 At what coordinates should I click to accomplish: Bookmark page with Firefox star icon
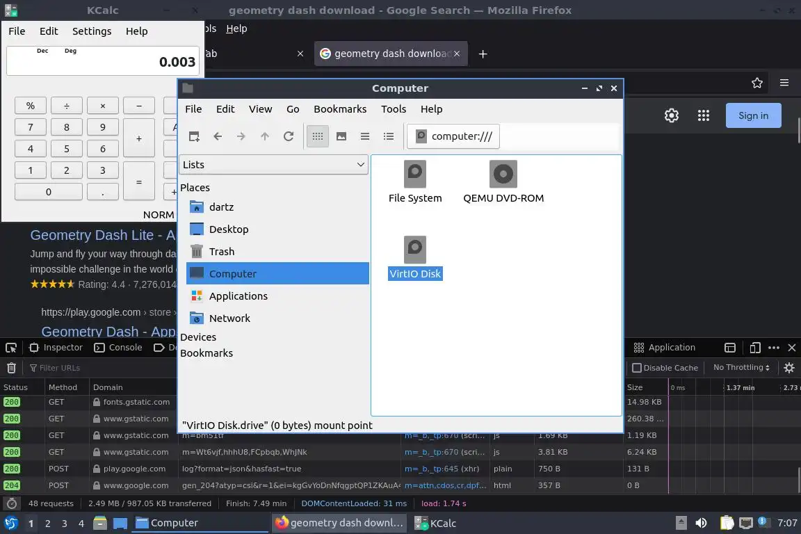[757, 83]
